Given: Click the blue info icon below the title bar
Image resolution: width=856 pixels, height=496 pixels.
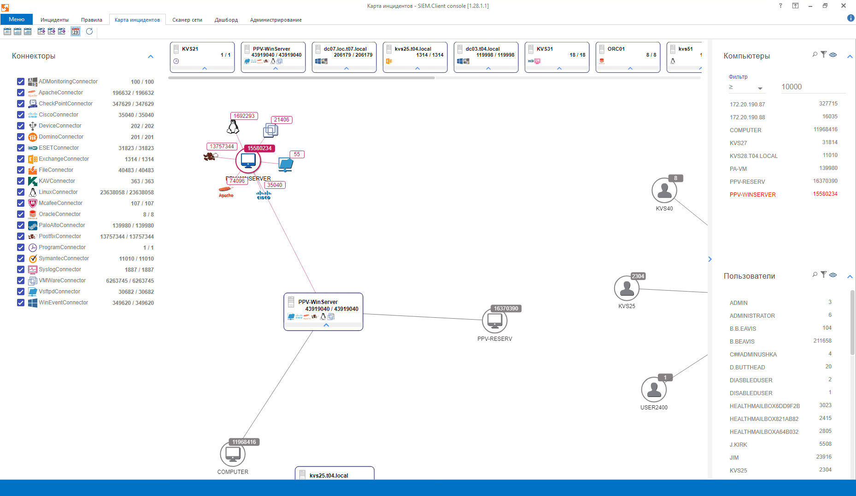Looking at the screenshot, I should [850, 18].
